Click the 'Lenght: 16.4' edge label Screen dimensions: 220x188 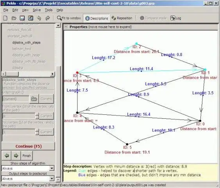point(139,114)
